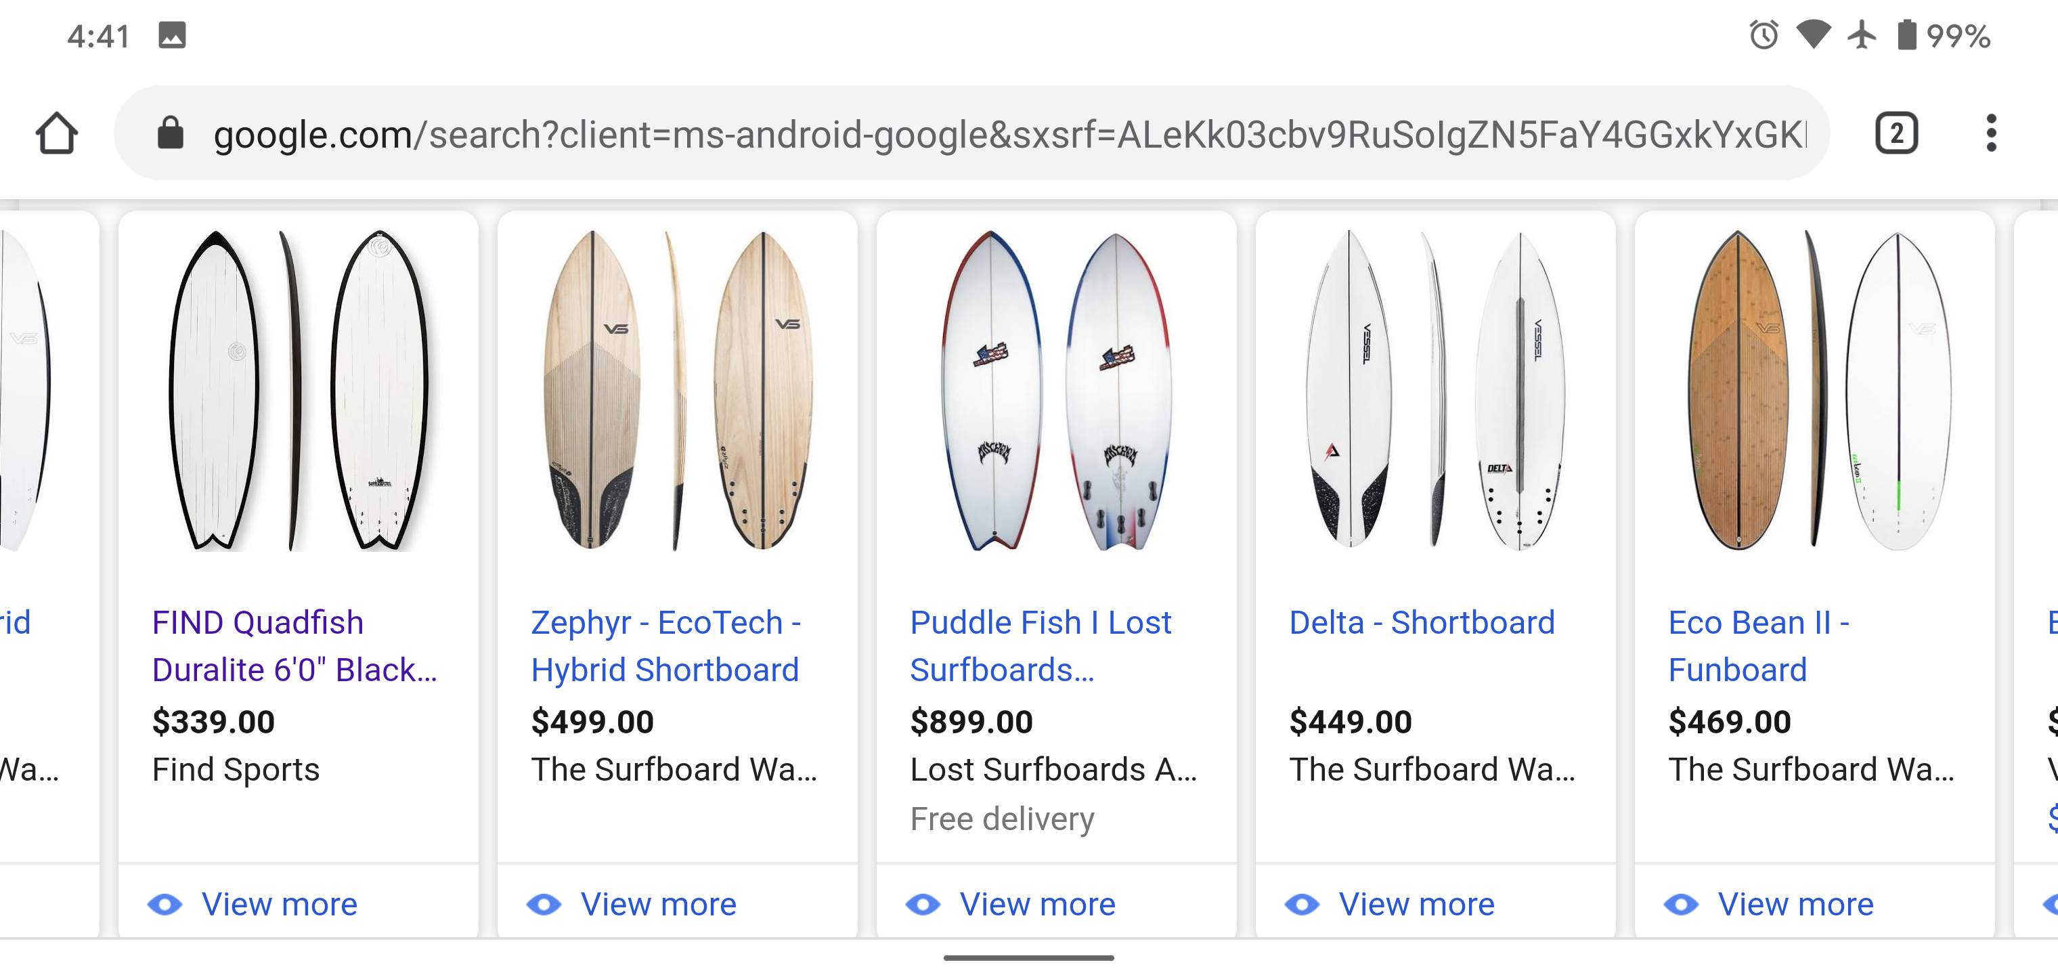The height and width of the screenshot is (975, 2058).
Task: Tap the Chrome home icon
Action: coord(57,133)
